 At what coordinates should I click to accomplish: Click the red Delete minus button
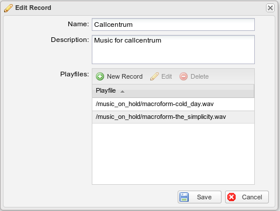(194, 76)
